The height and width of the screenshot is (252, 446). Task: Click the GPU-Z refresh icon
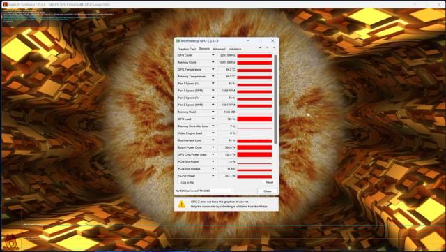[268, 47]
